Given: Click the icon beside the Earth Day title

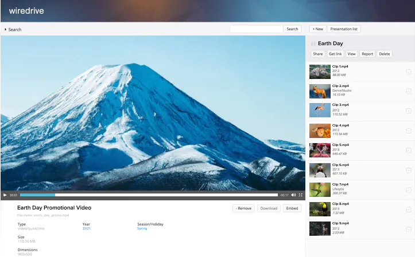Looking at the screenshot, I should 313,44.
